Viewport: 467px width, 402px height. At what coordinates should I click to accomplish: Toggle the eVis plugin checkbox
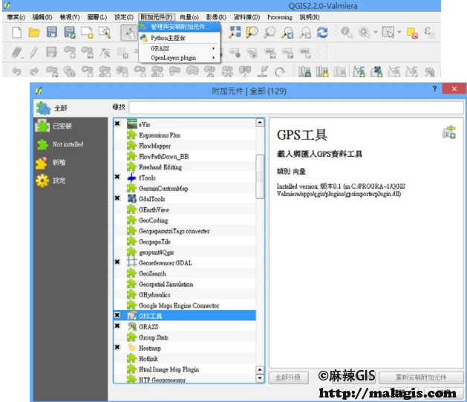pos(117,123)
